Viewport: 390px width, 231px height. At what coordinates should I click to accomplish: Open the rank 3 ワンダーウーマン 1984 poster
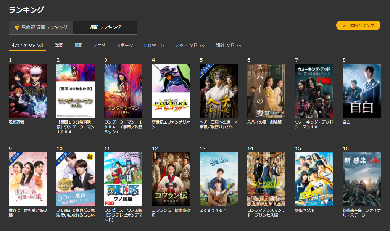point(123,91)
